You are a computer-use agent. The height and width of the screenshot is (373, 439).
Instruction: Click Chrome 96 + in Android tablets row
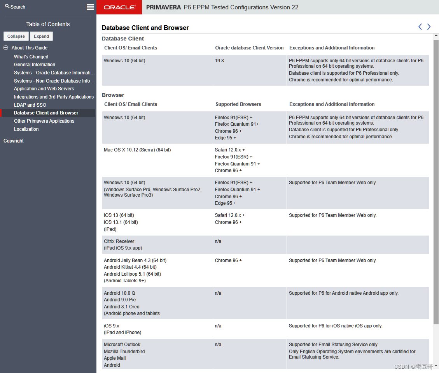tap(228, 260)
